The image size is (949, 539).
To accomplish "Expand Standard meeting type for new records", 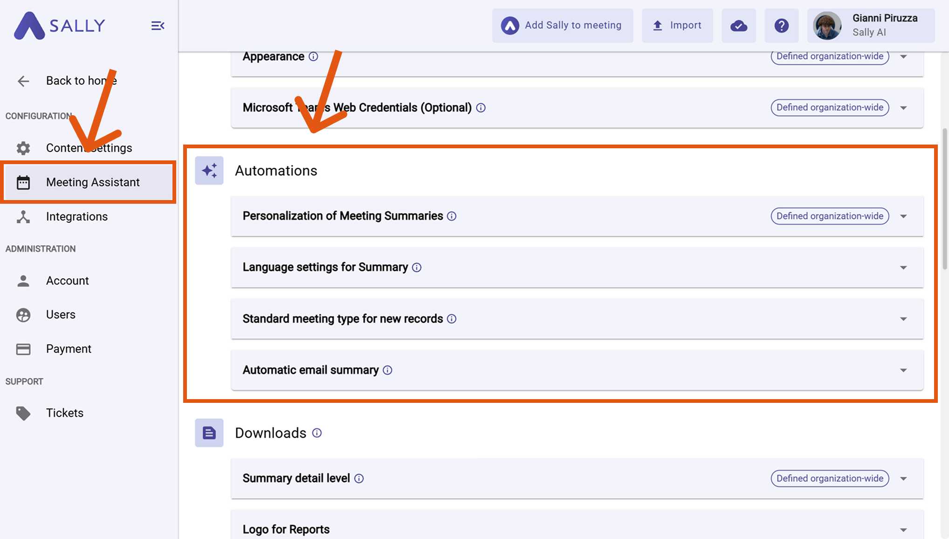I will click(x=903, y=319).
